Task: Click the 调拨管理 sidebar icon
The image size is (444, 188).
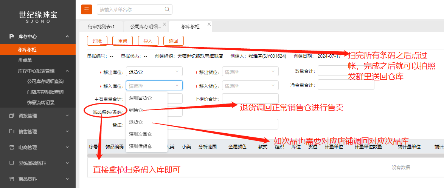Action: 12,116
